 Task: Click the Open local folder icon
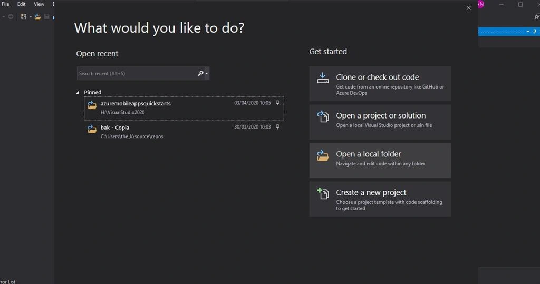(x=323, y=155)
